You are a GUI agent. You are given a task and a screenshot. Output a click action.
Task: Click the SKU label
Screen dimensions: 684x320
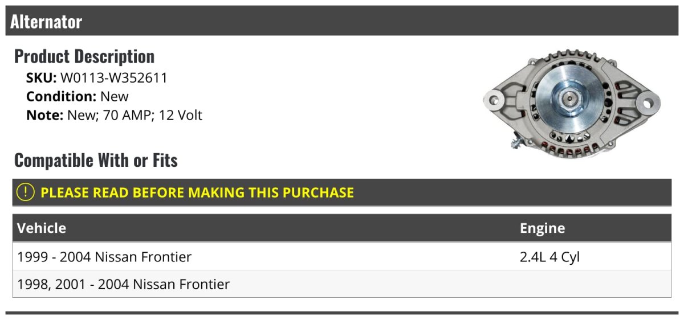click(x=41, y=78)
